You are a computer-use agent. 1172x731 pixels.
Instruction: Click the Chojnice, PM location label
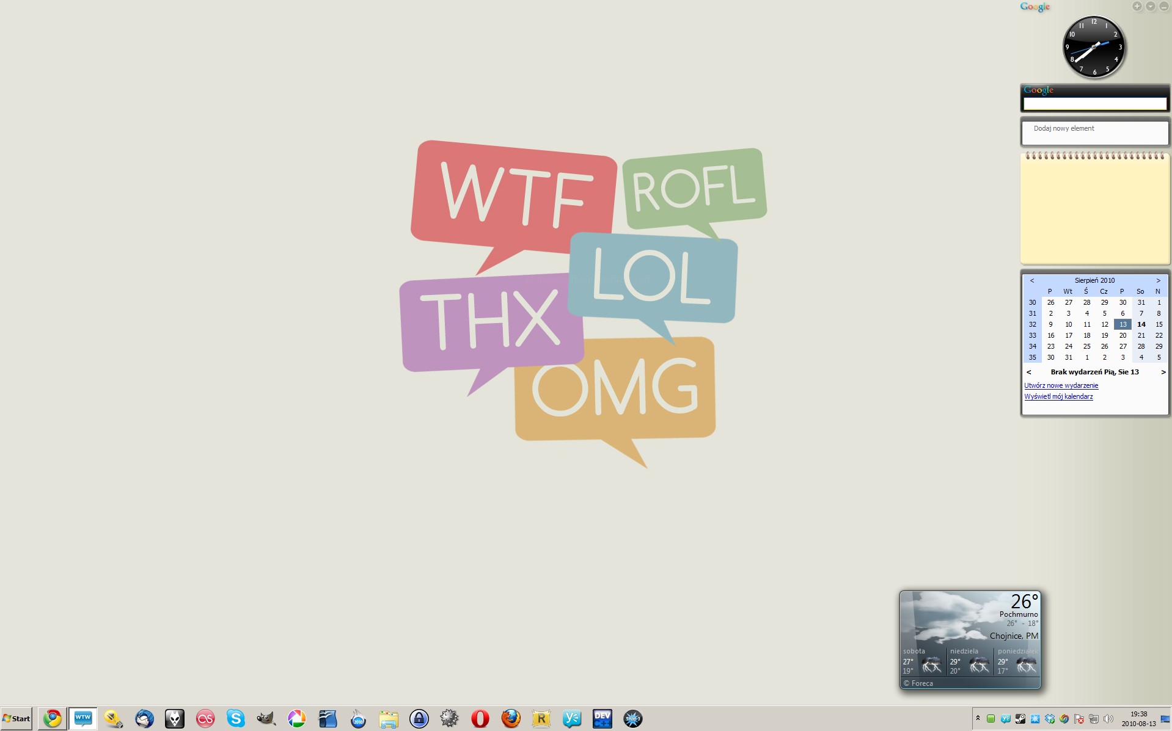pyautogui.click(x=1014, y=636)
